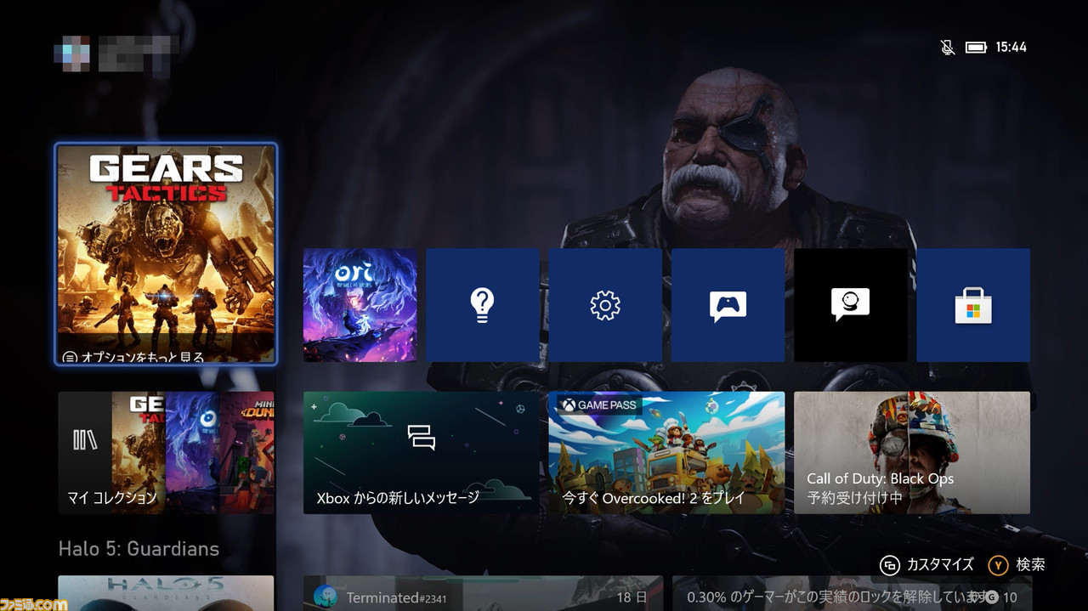Open the Halo 5 Guardians game tile
The image size is (1088, 611).
pyautogui.click(x=166, y=593)
